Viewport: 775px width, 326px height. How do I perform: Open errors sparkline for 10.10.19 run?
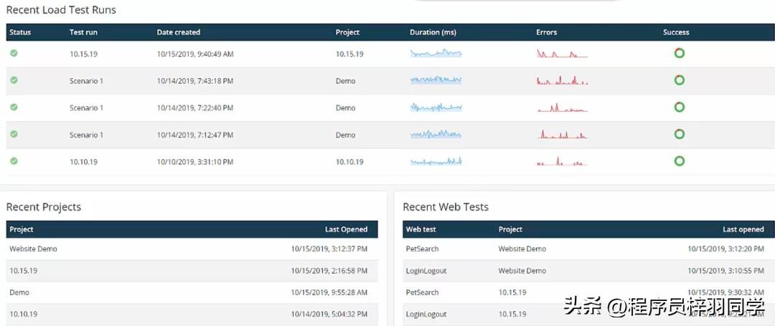pyautogui.click(x=562, y=162)
